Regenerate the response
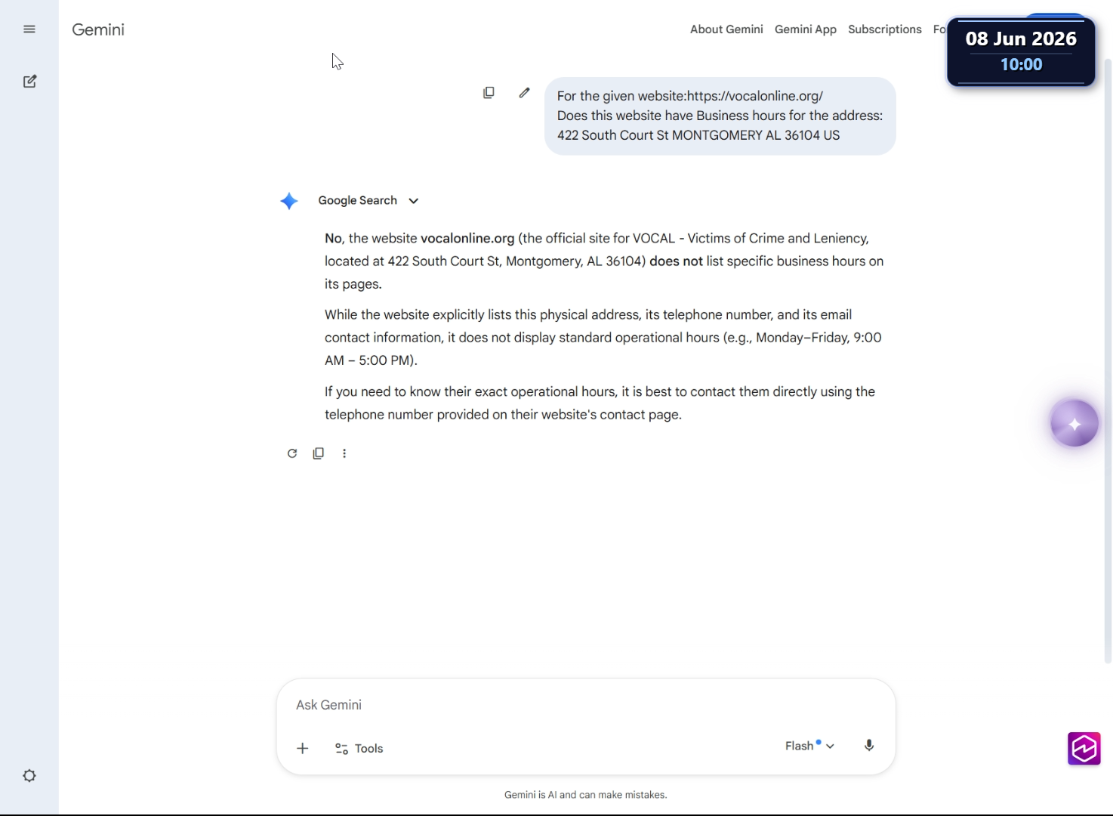 [292, 453]
